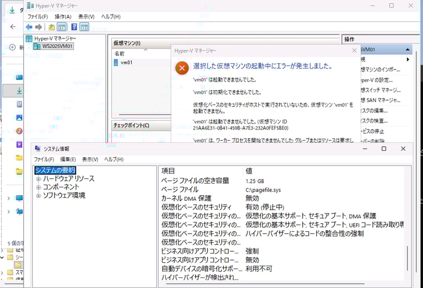423x288 pixels.
Task: Select WS2025VM01 in Hyper-V tree
Action: (57, 46)
